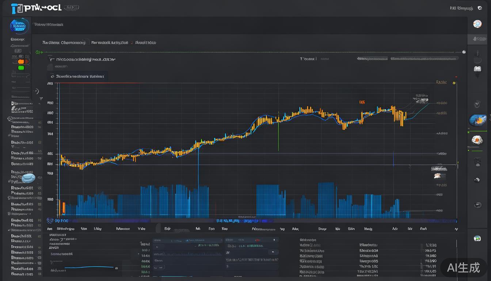
Task: Open the blue-orange flame thumbnail in right panel
Action: [477, 120]
